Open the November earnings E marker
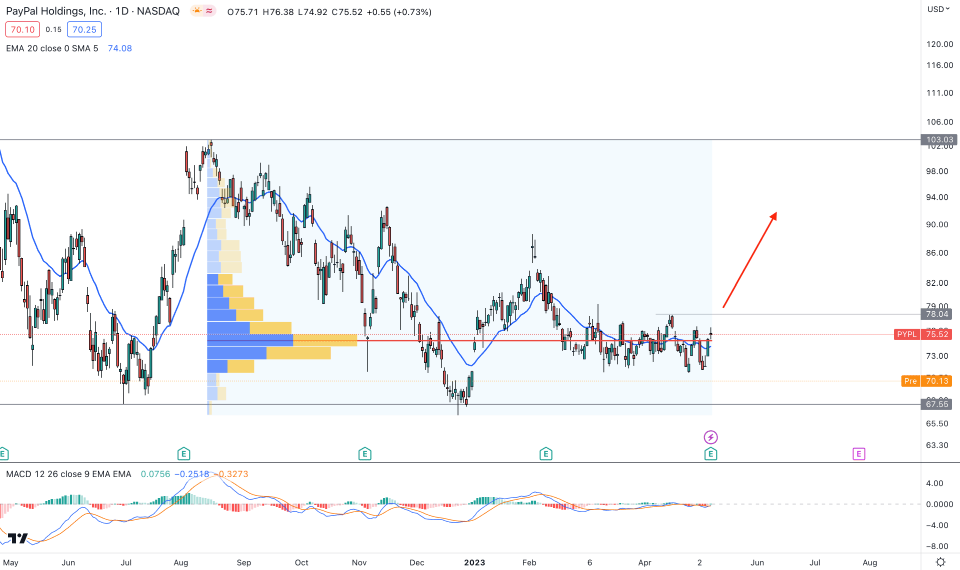The width and height of the screenshot is (960, 570). click(364, 454)
